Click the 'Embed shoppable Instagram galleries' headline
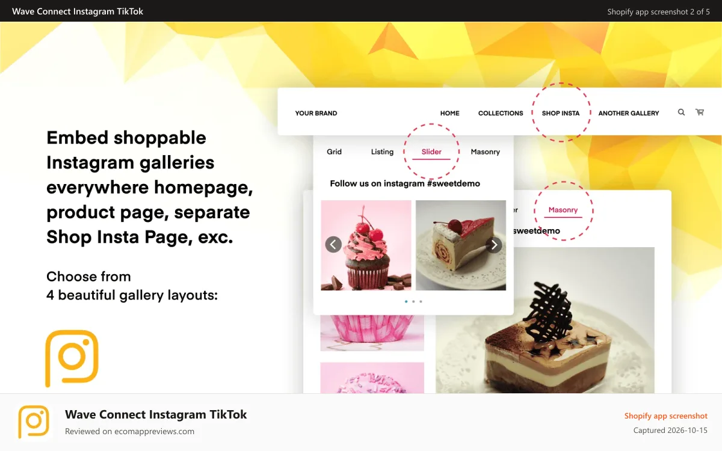Viewport: 722px width, 451px height. [x=149, y=187]
